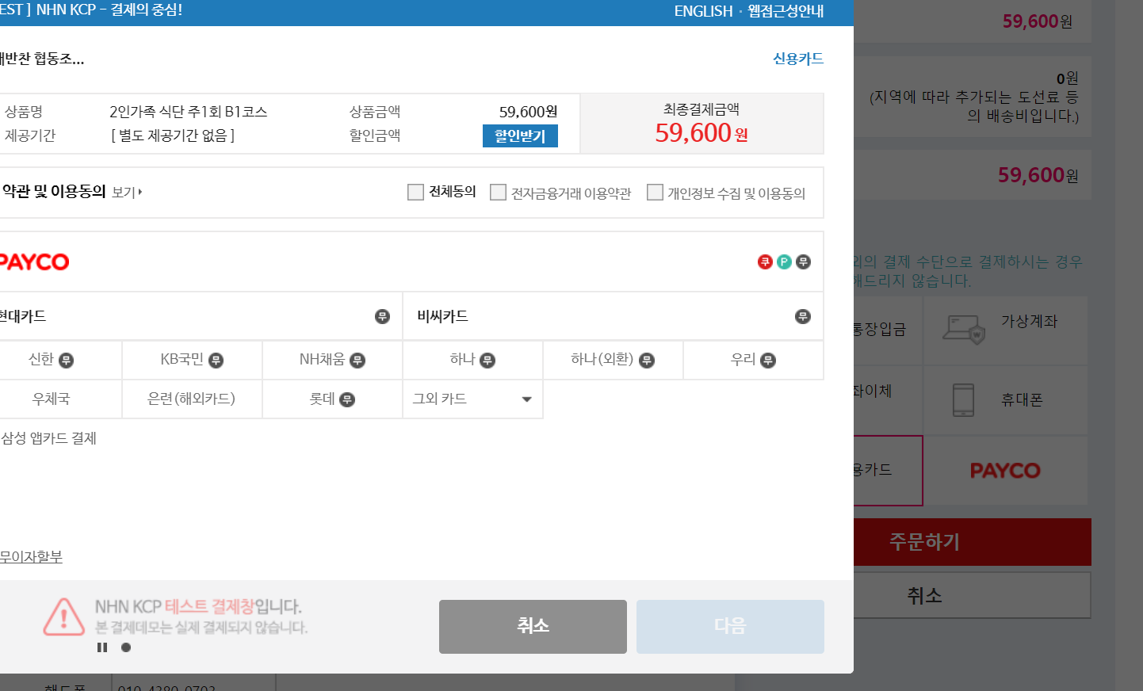Select the 롯데 card
This screenshot has width=1143, height=691.
point(332,399)
